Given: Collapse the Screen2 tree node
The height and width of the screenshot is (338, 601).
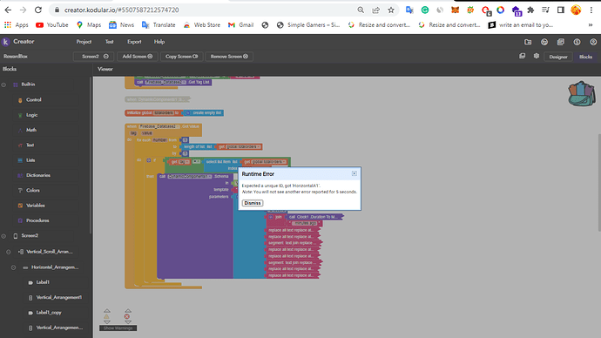Looking at the screenshot, I should point(3,236).
